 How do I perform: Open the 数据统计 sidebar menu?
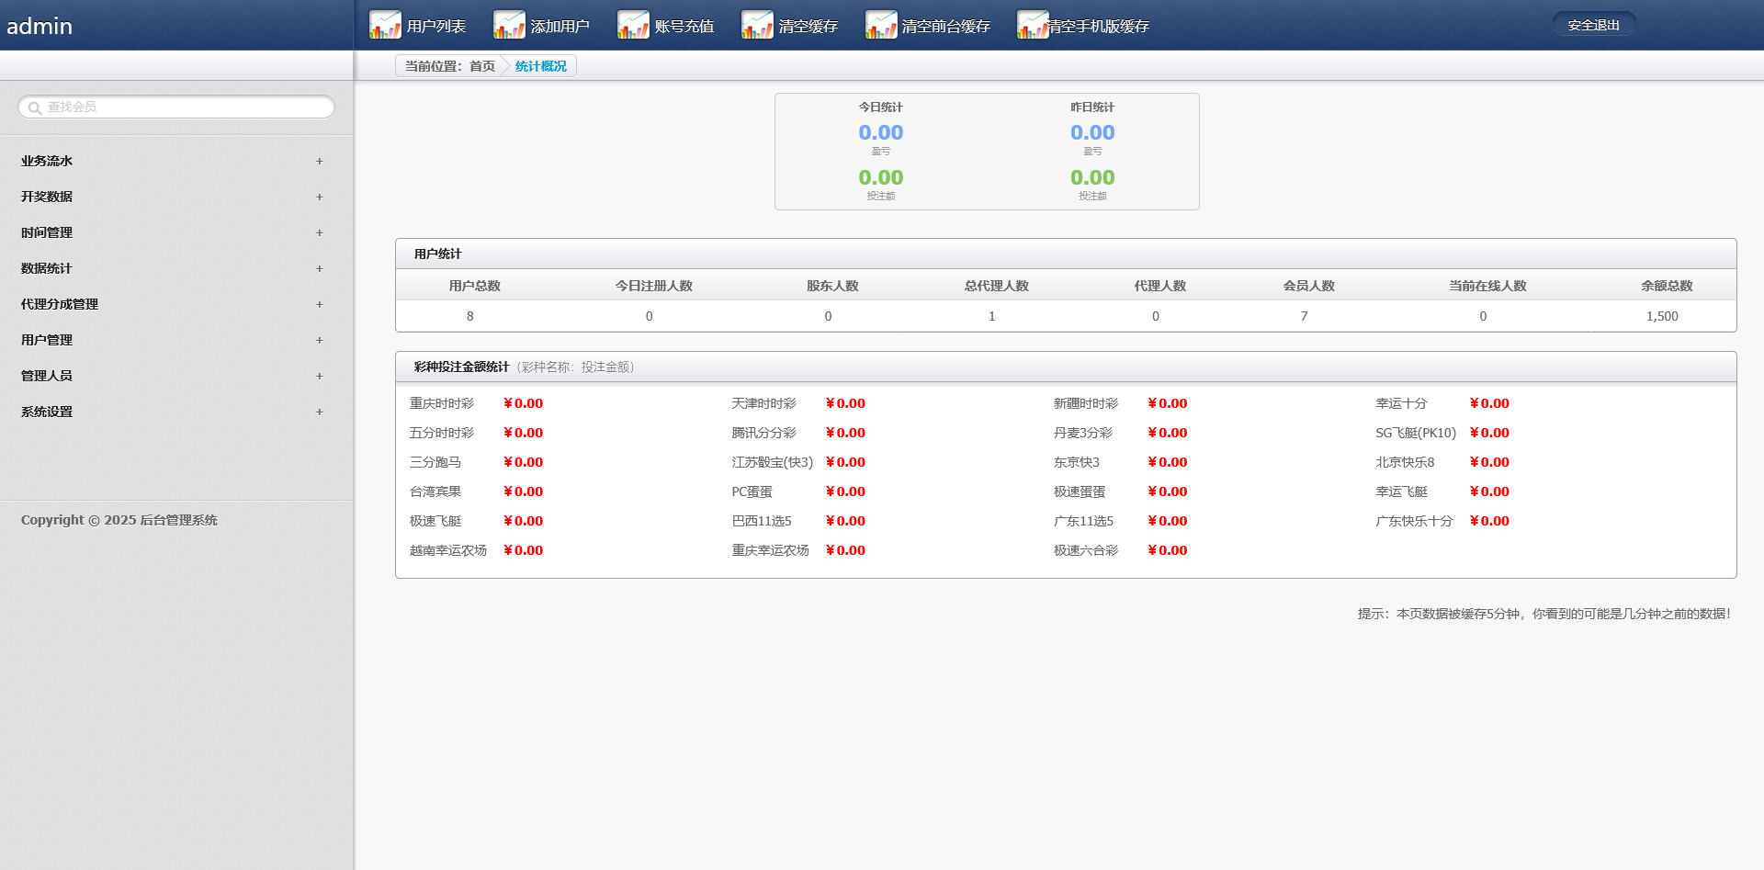pyautogui.click(x=47, y=268)
